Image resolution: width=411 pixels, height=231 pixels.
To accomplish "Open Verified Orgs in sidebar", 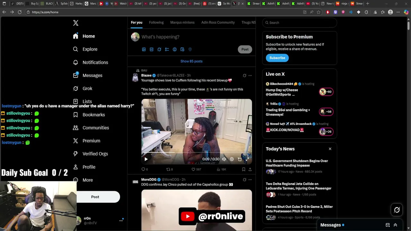I will click(x=91, y=154).
